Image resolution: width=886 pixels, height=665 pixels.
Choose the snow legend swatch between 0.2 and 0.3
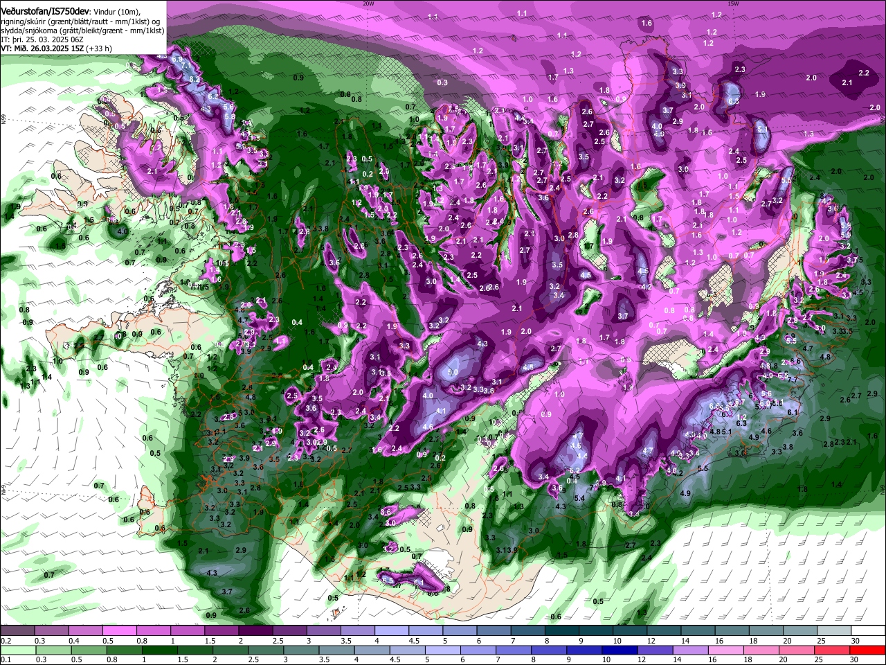(x=17, y=630)
